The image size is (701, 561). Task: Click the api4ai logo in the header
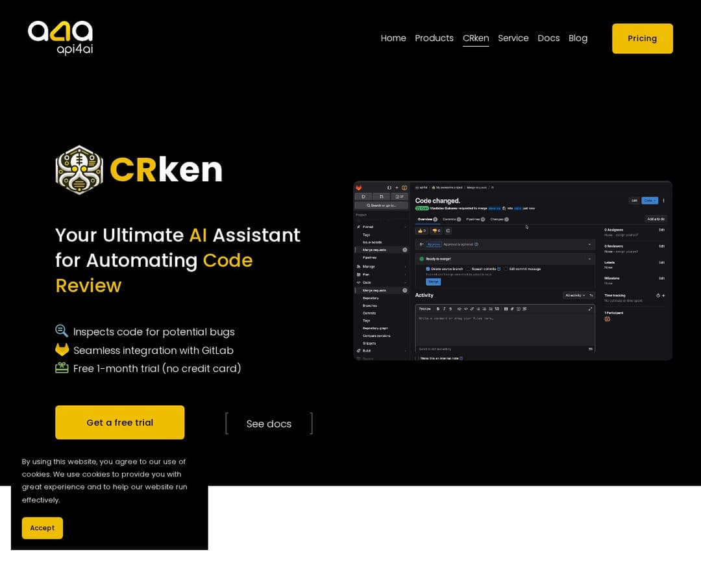60,37
